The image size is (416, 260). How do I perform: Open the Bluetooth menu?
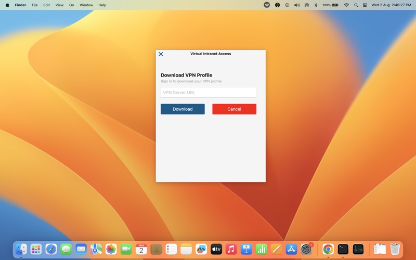316,5
